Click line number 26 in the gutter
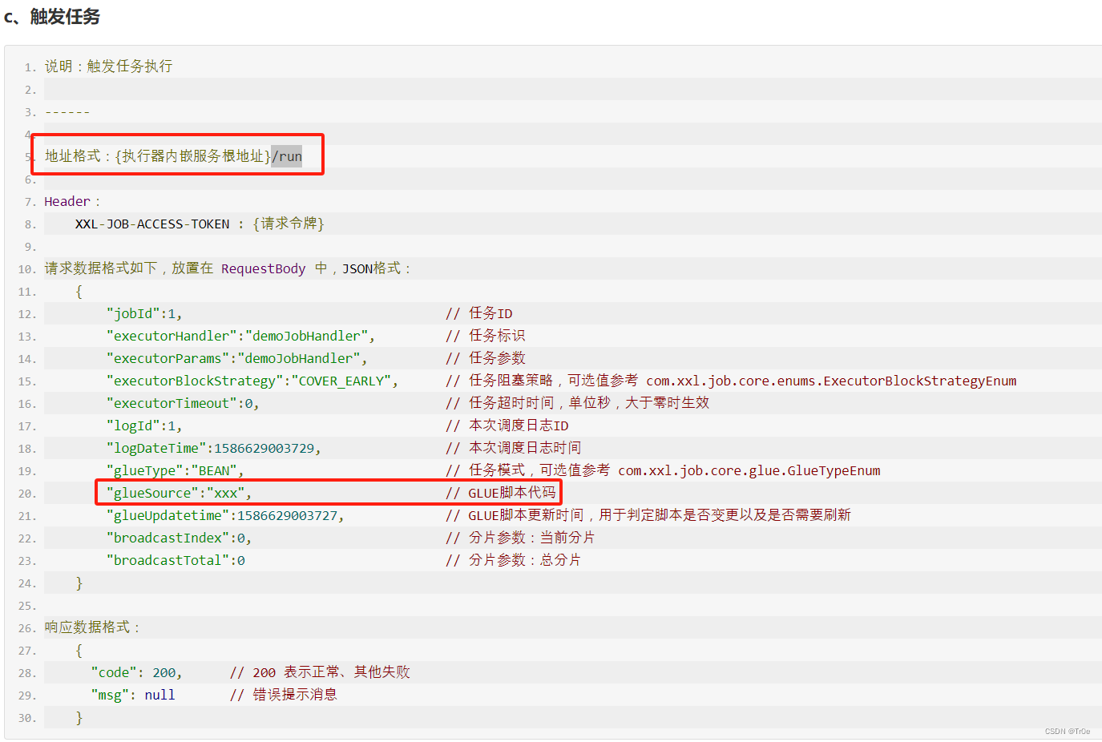This screenshot has width=1102, height=742. (27, 629)
